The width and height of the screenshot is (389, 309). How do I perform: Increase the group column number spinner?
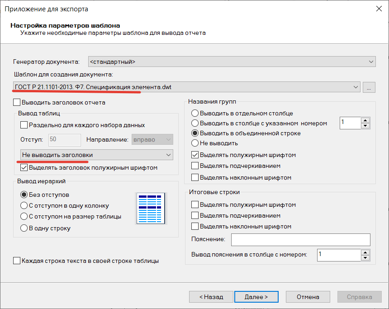[366, 120]
